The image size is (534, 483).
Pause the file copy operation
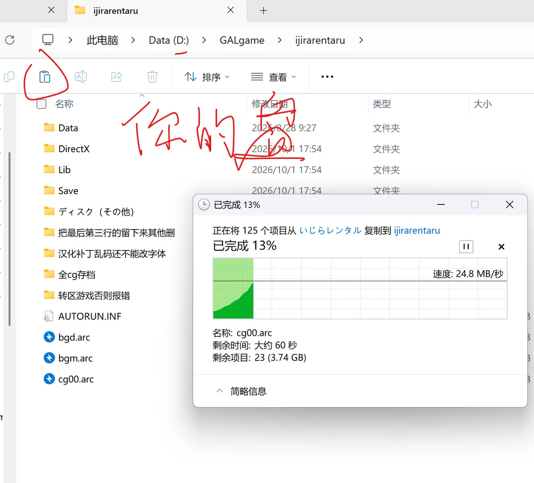[466, 246]
